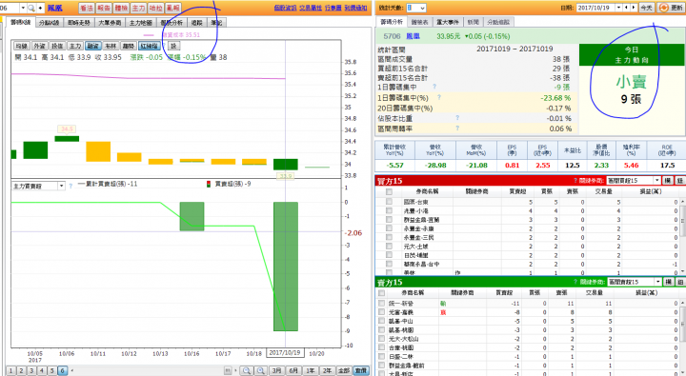
Task: Toggle the 均線 chart overlay
Action: (x=21, y=46)
